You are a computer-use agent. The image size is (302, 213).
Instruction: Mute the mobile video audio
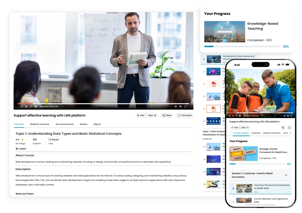(240, 116)
